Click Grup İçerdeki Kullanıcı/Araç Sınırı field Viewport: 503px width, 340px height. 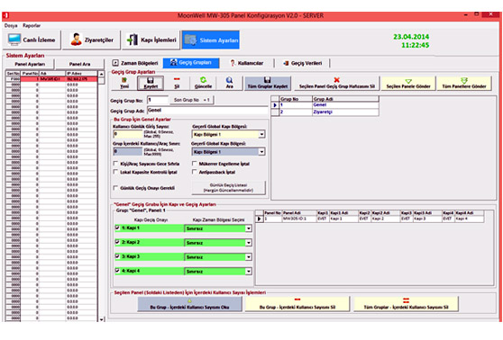tap(128, 151)
